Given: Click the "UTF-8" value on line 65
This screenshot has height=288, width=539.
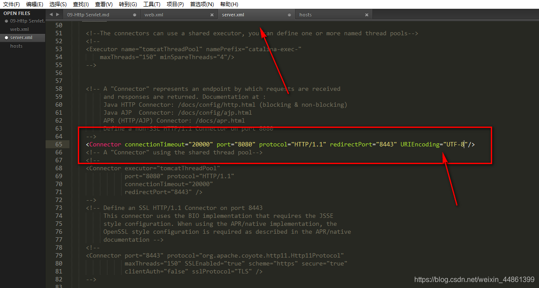Looking at the screenshot, I should tap(455, 144).
